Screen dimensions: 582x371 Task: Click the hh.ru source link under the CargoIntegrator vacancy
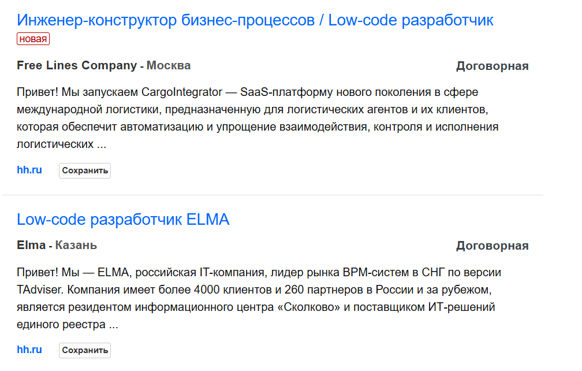[29, 170]
